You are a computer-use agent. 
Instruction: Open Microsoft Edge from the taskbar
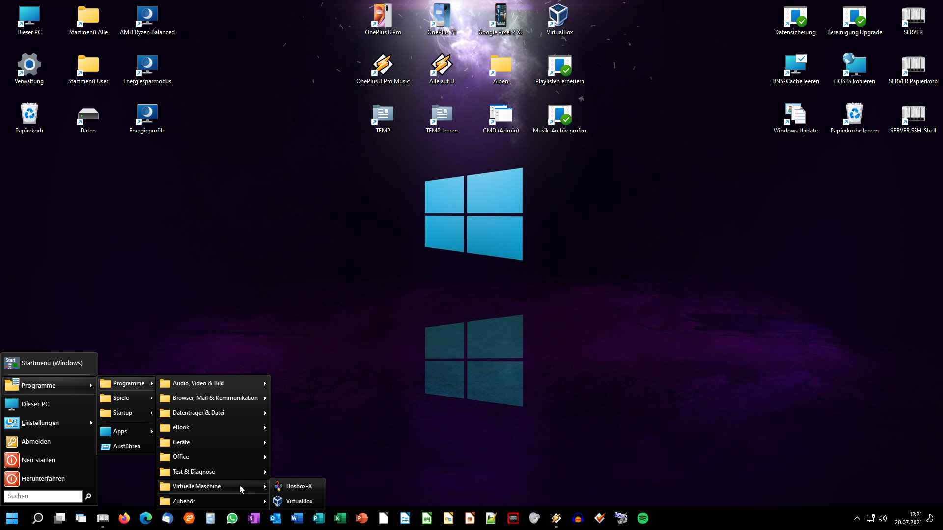(146, 518)
